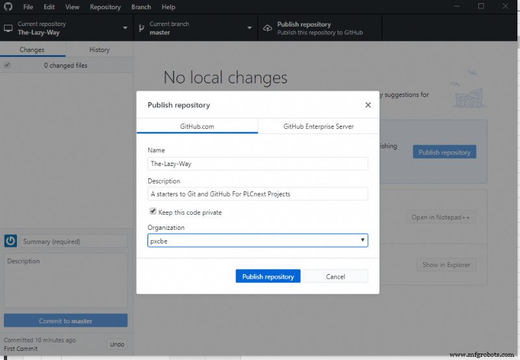Switch to GitHub Enterprise Server tab
The image size is (520, 360).
pyautogui.click(x=318, y=126)
